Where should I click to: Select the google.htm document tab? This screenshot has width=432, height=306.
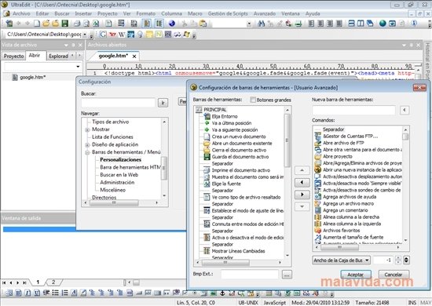click(113, 56)
